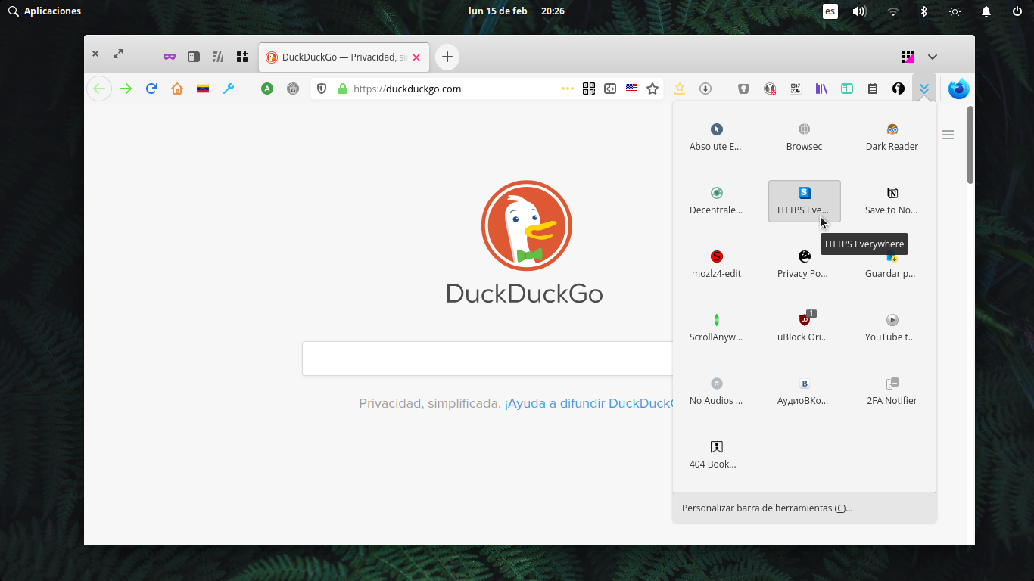This screenshot has height=581, width=1034.
Task: Click the US flag icon in URL bar
Action: tap(631, 89)
